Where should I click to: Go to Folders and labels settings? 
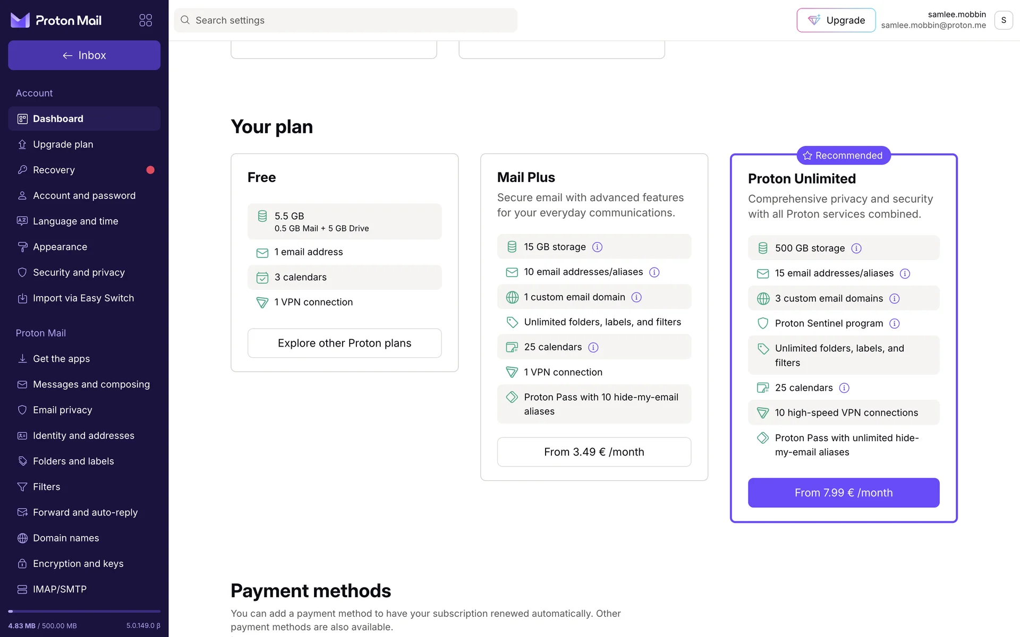[73, 461]
